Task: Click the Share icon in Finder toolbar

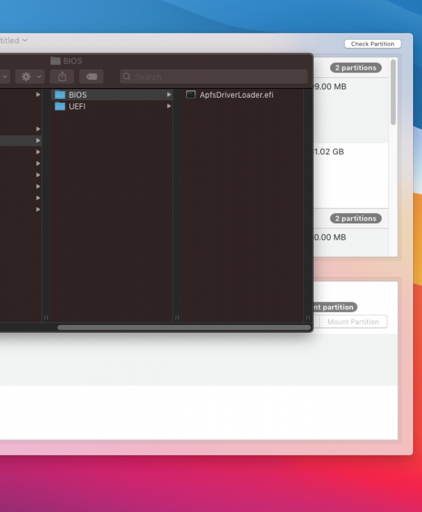Action: coord(62,76)
